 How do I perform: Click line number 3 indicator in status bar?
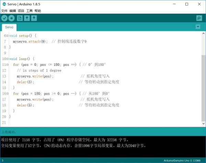(2, 161)
